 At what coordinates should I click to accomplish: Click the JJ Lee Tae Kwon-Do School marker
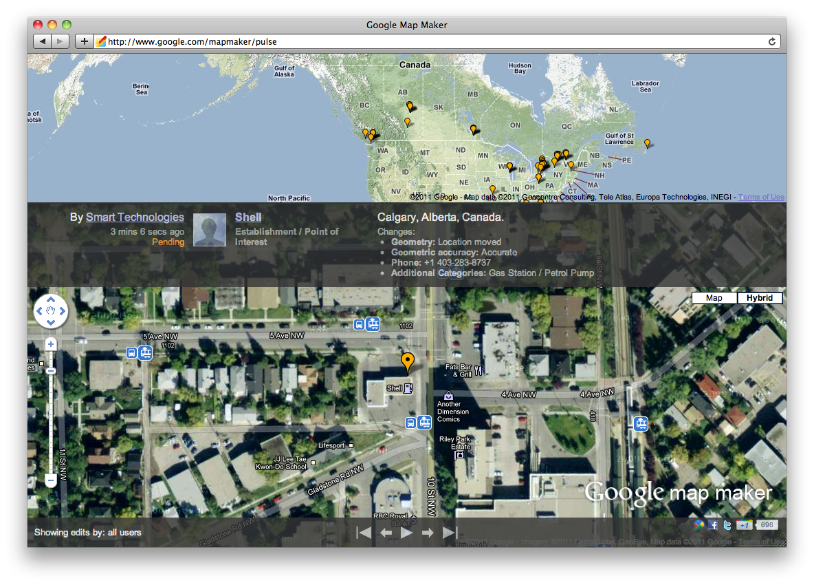point(313,462)
